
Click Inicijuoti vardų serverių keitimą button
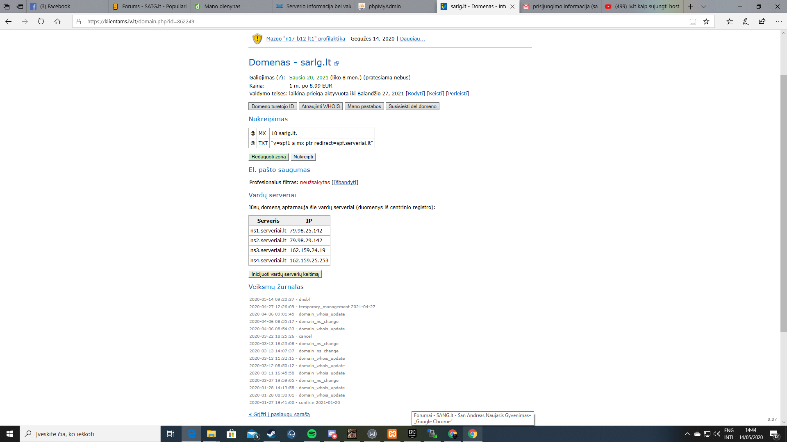point(285,274)
